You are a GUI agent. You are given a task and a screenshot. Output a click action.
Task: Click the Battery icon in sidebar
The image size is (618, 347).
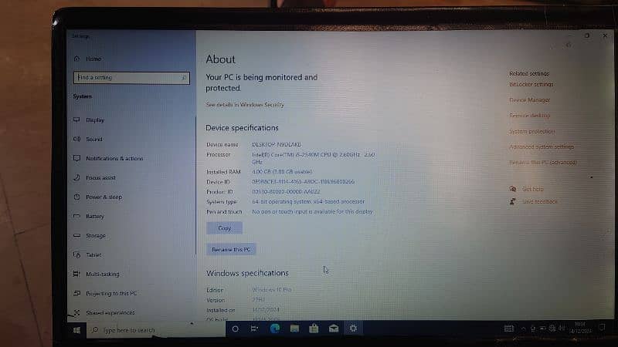76,216
